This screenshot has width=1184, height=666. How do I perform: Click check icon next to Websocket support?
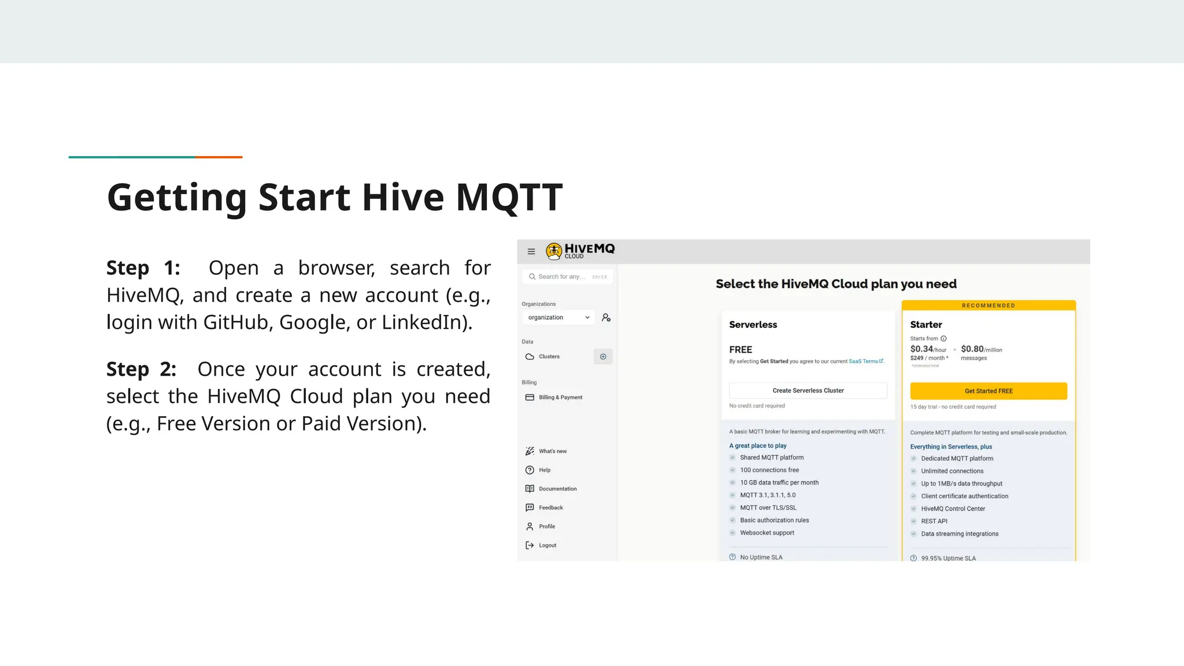pyautogui.click(x=732, y=533)
